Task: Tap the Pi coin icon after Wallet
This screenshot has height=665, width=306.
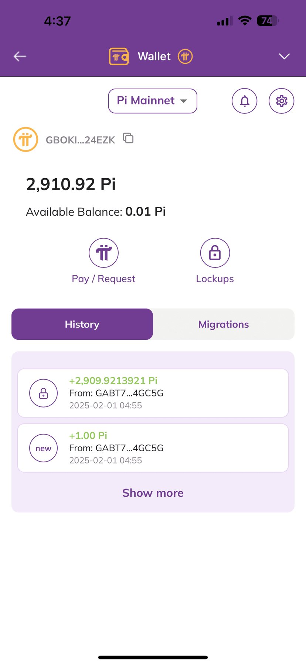Action: [185, 57]
